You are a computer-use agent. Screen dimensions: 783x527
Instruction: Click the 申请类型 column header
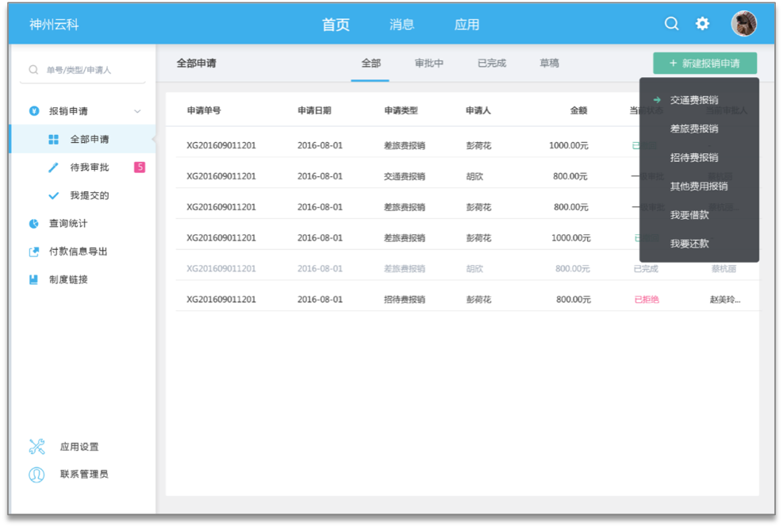click(401, 110)
